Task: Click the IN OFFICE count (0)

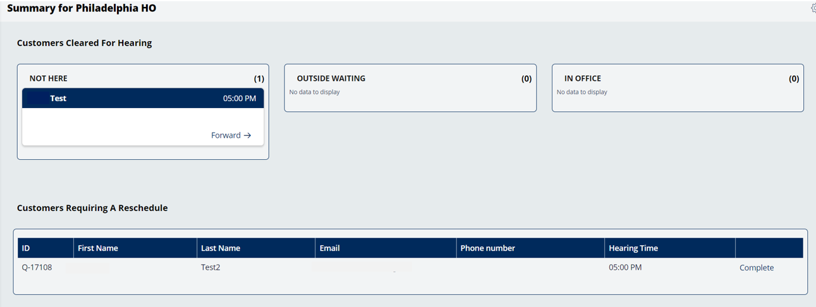Action: 793,79
